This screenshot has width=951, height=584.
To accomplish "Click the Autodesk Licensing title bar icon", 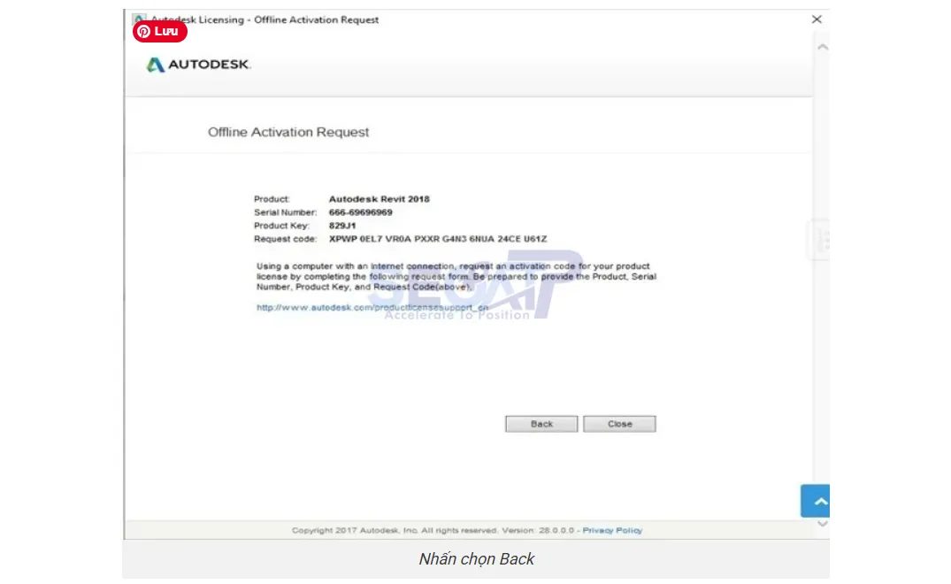I will 139,18.
